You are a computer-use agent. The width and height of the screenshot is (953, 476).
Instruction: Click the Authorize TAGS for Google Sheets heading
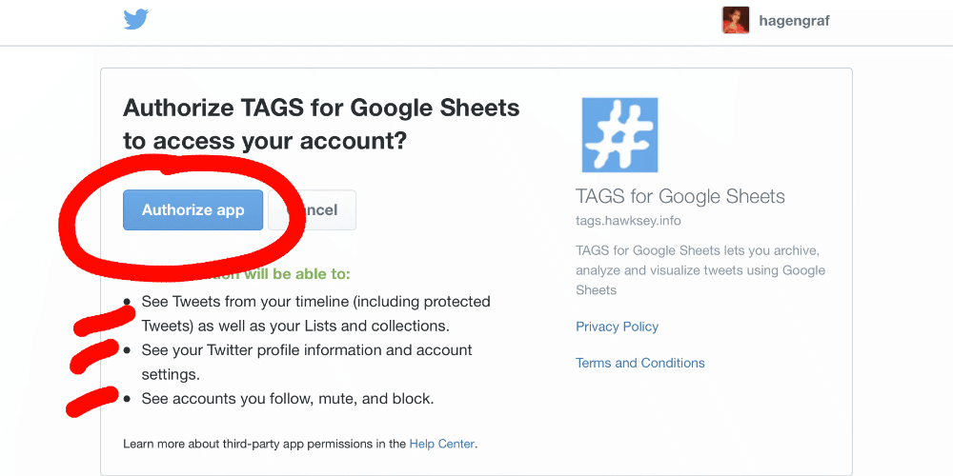point(321,125)
